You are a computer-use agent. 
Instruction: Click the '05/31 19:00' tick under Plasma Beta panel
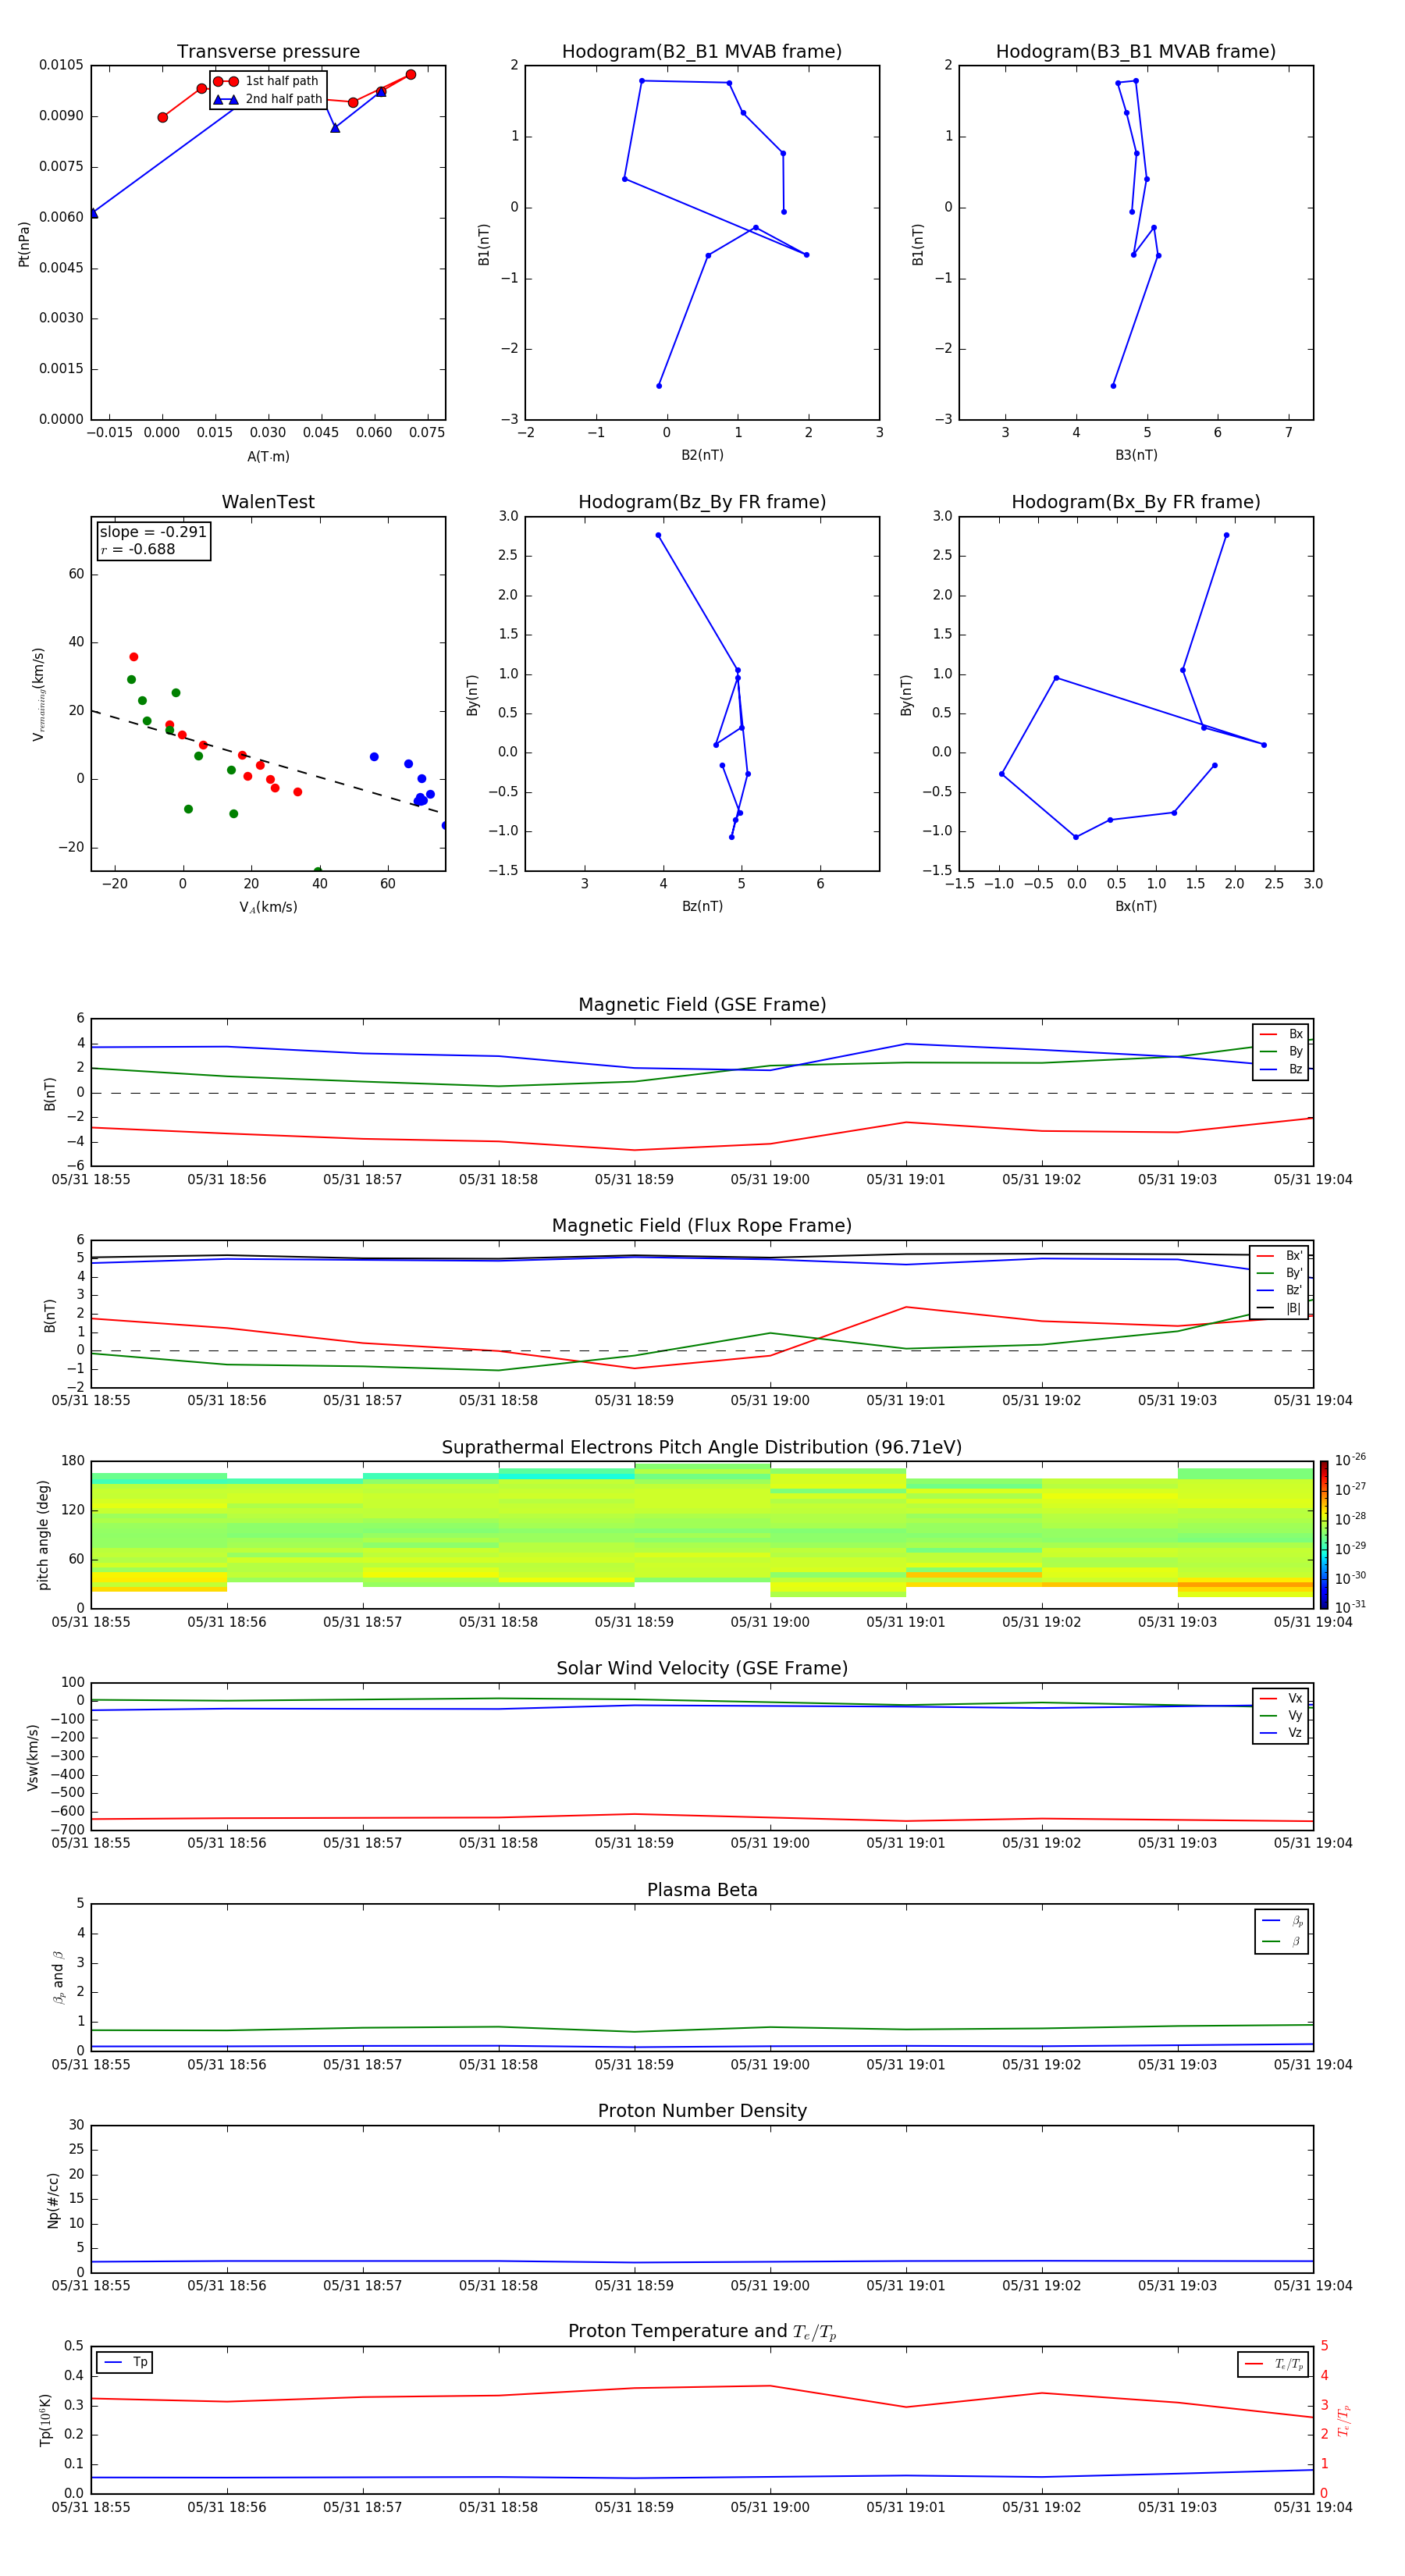point(770,2065)
